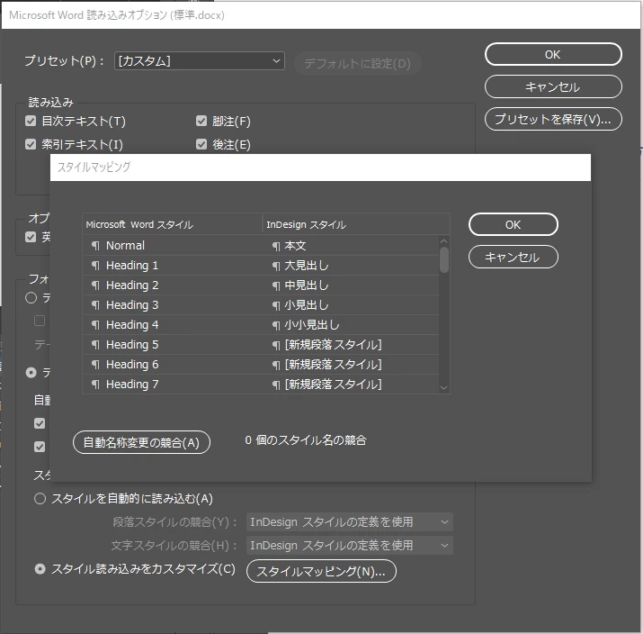Click the paragraph icon beside 大見出し
This screenshot has height=634, width=643.
point(276,266)
